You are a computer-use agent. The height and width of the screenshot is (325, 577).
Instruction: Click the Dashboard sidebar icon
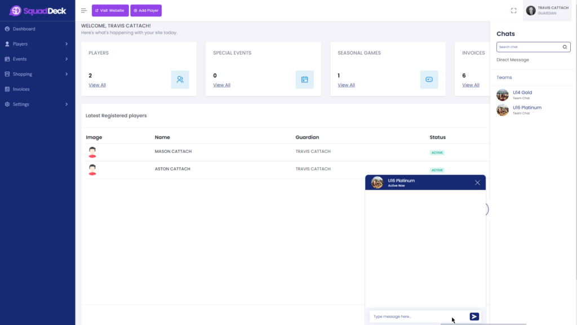point(7,29)
